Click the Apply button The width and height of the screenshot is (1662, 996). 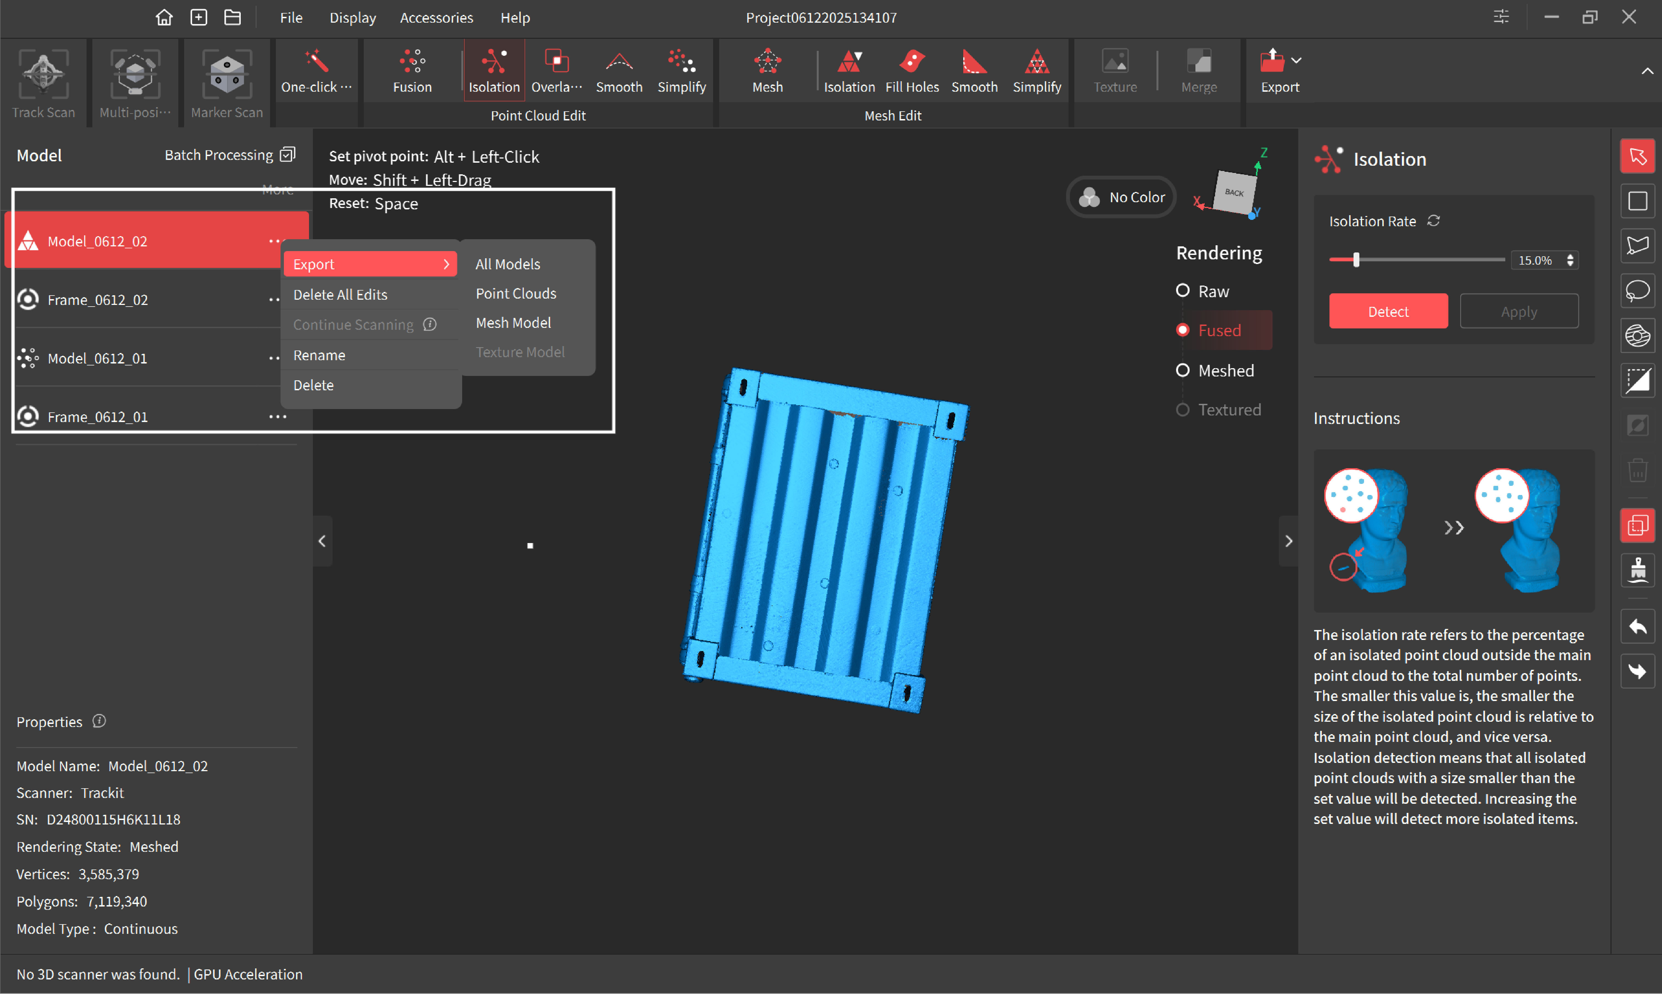pyautogui.click(x=1519, y=311)
